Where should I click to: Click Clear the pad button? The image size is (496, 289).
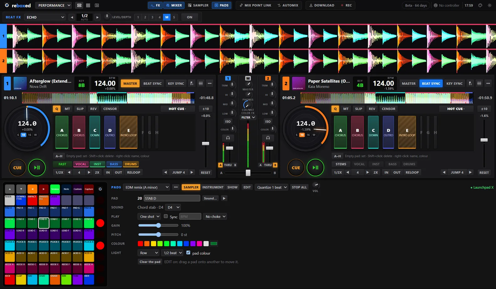pyautogui.click(x=150, y=262)
